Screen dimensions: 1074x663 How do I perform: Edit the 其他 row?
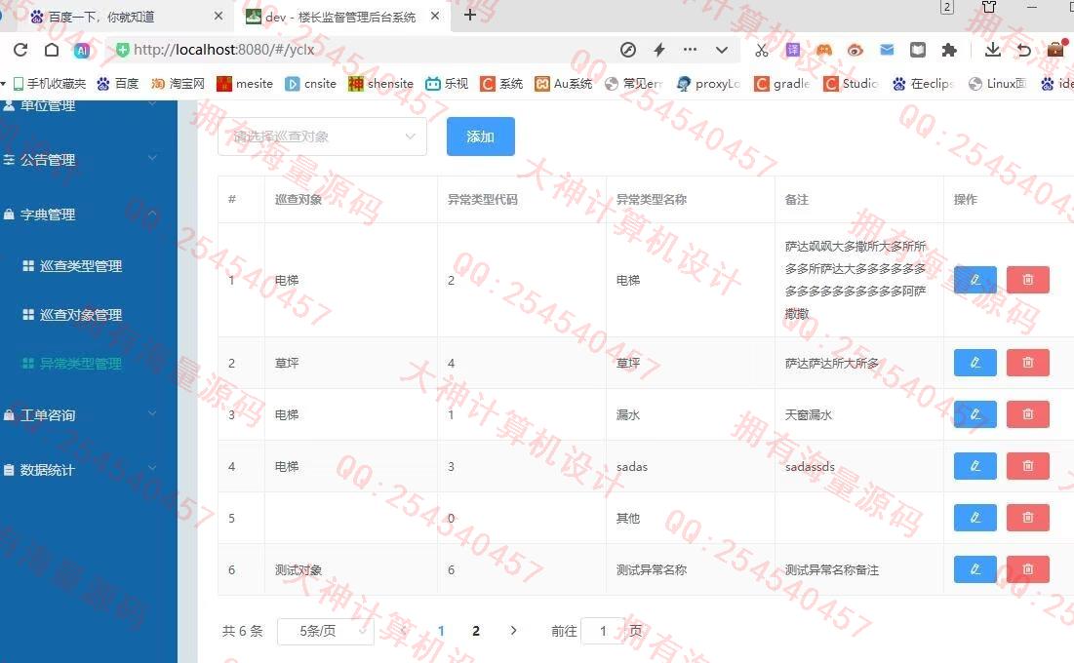975,517
